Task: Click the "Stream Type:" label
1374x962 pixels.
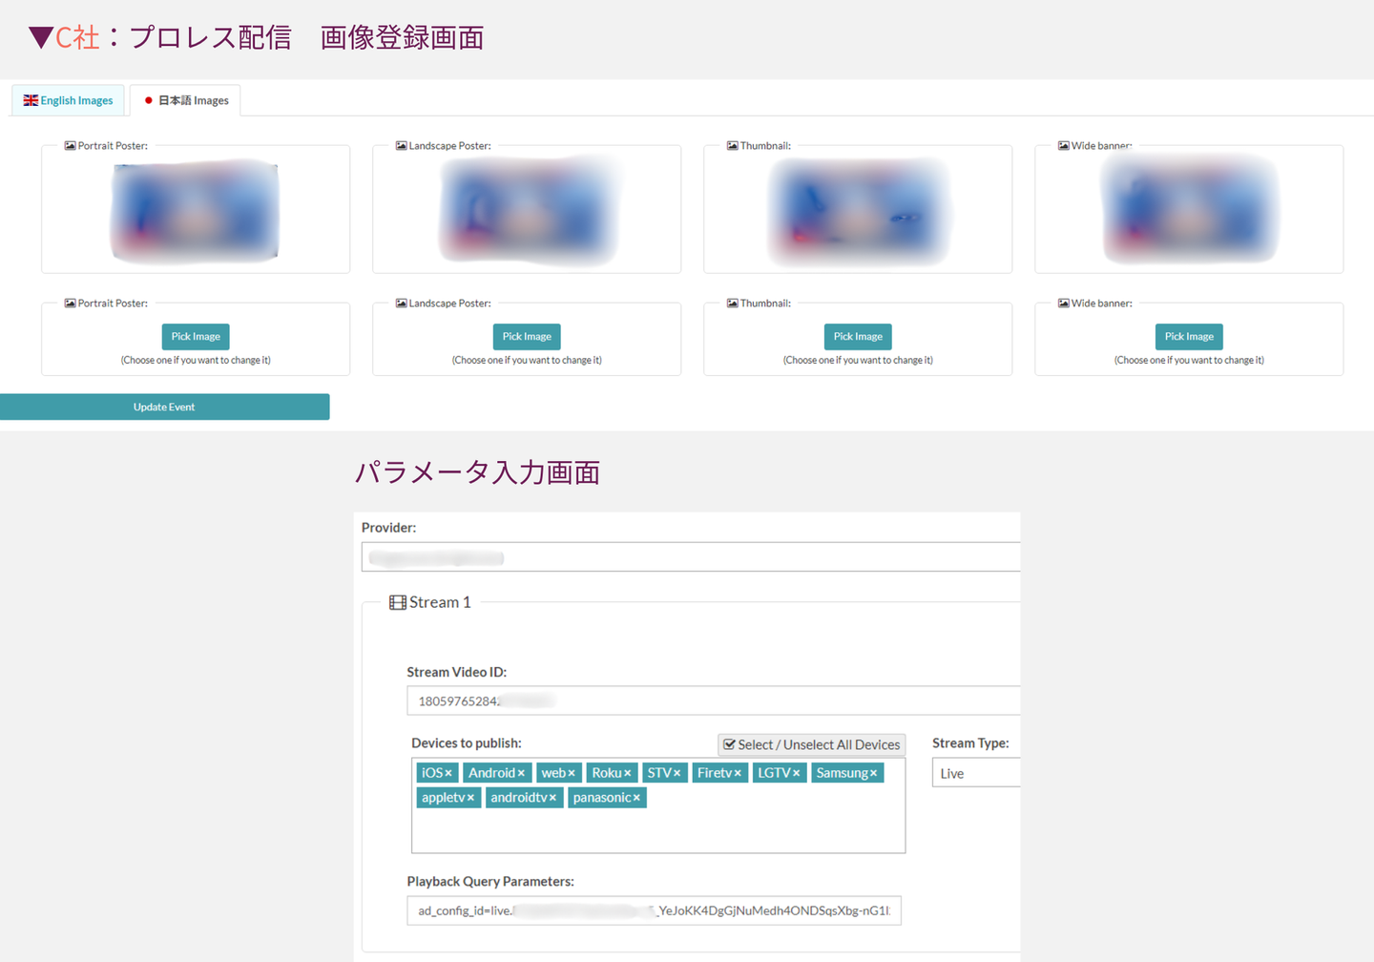Action: [x=970, y=743]
